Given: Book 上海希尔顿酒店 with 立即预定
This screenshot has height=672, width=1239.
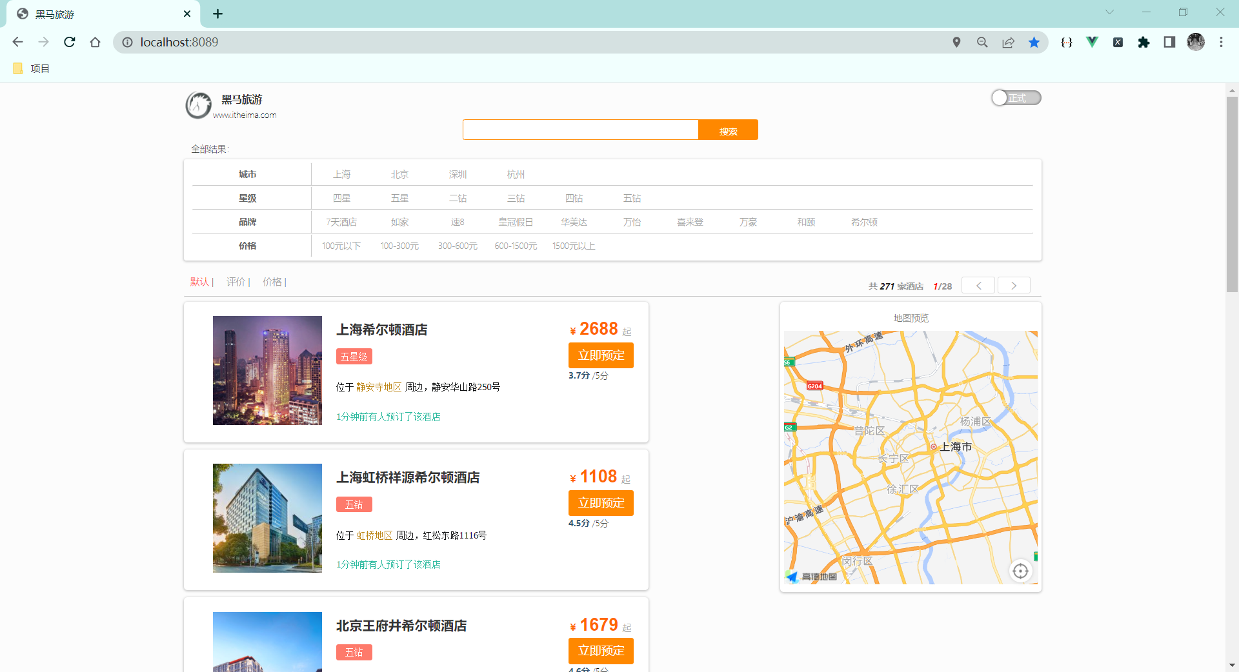Looking at the screenshot, I should tap(601, 355).
